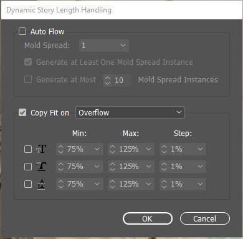Click the horizontal scale Max 125% value
243x239 pixels.
129,167
